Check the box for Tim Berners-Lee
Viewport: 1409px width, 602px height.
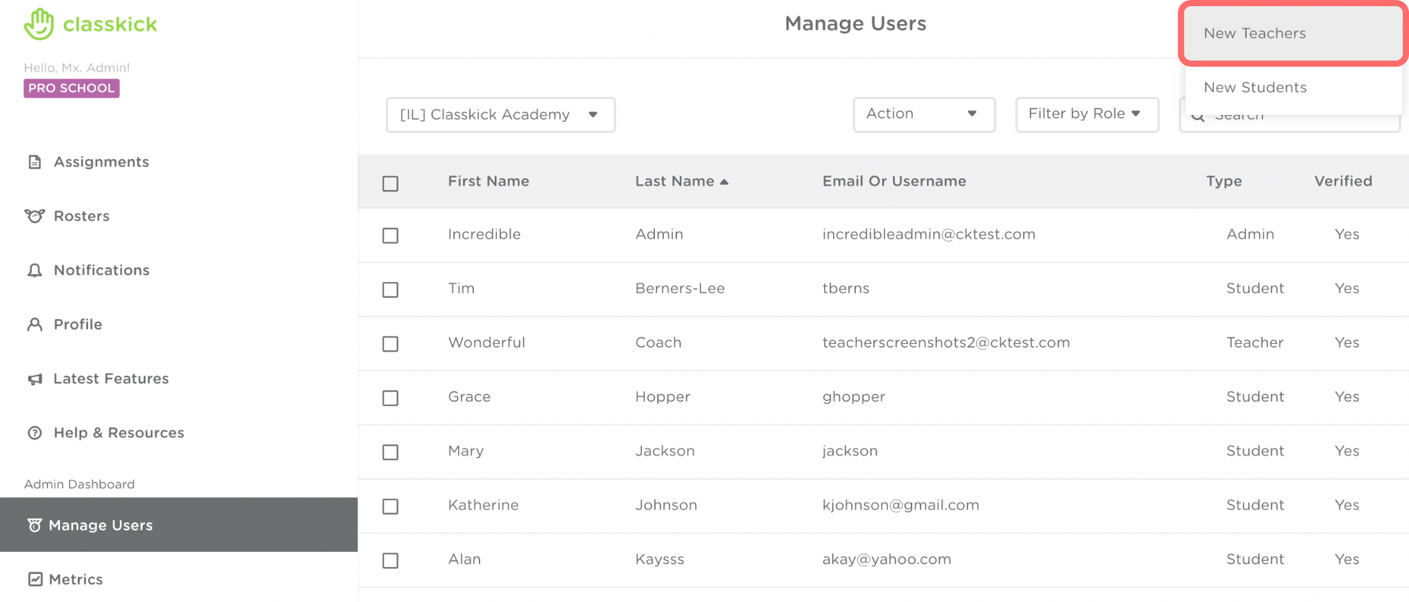(390, 290)
